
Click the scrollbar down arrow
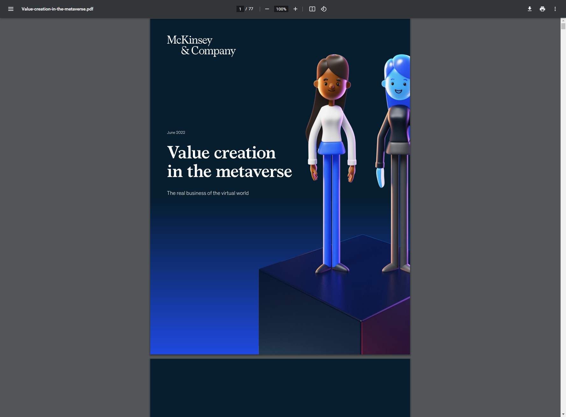pos(563,414)
